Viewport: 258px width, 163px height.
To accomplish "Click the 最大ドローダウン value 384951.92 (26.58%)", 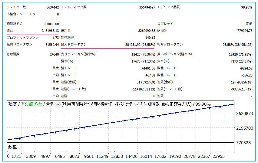I will pos(140,45).
